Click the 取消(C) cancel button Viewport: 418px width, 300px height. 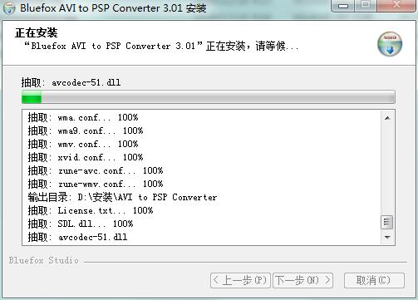[x=374, y=281]
